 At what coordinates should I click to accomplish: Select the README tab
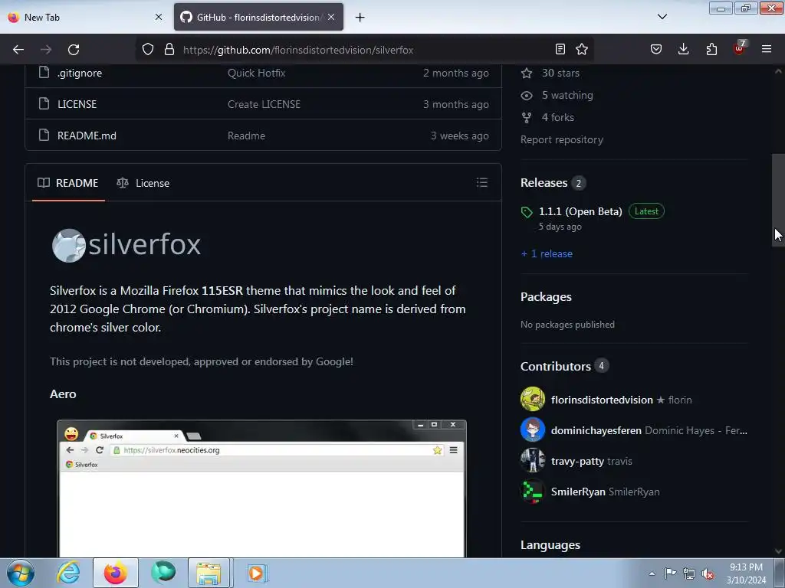68,183
